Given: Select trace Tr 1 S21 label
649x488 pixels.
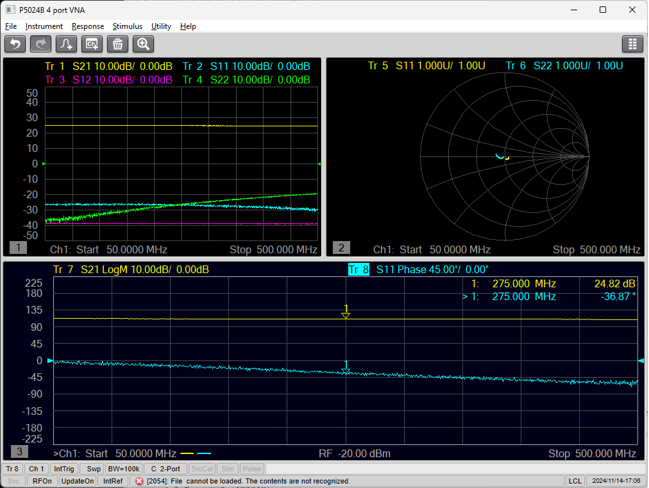Looking at the screenshot, I should click(x=108, y=66).
